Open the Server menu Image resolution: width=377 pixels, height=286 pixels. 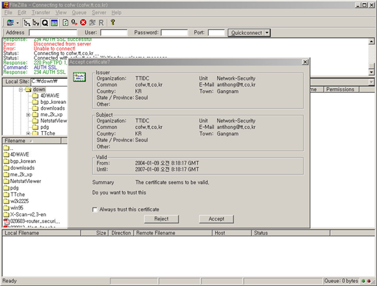point(99,12)
